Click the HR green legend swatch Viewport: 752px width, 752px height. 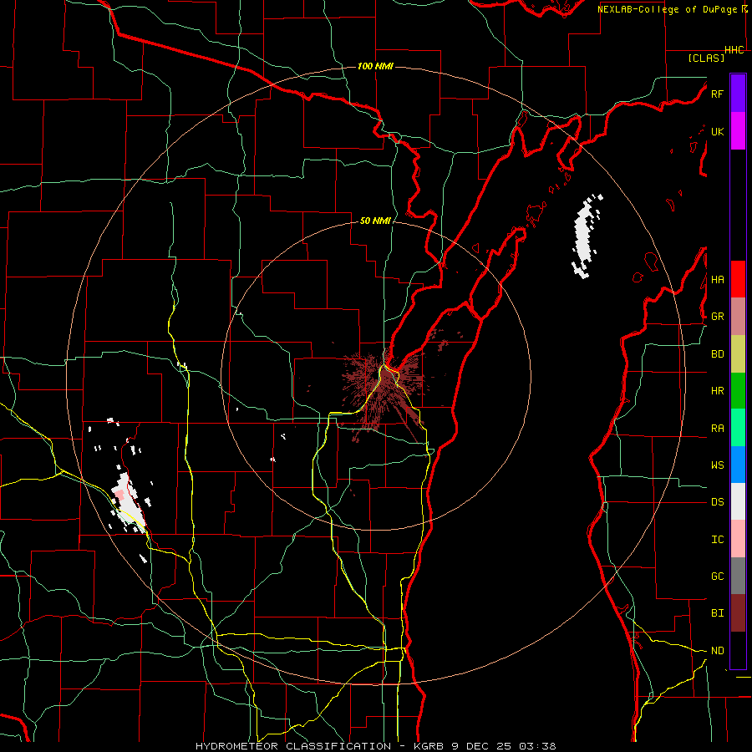click(x=738, y=391)
